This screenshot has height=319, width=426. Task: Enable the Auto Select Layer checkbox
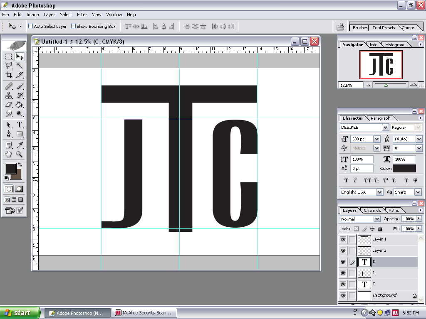[x=30, y=26]
